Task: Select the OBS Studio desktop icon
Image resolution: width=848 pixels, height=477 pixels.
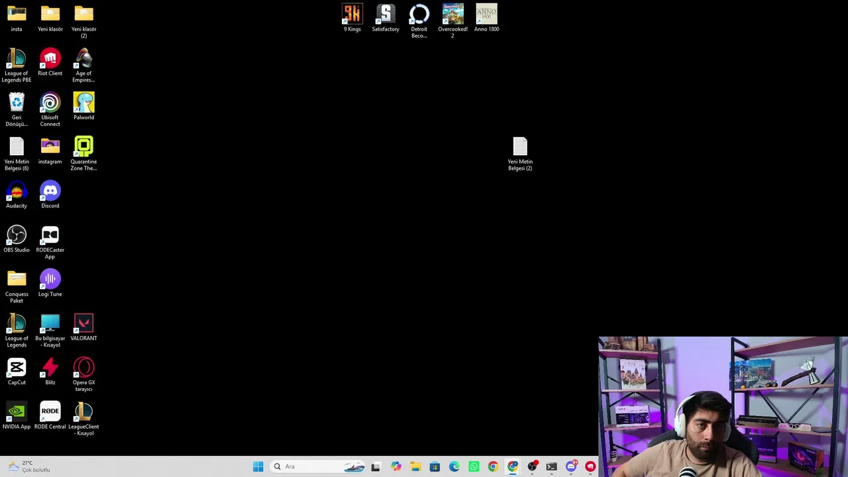Action: [x=17, y=239]
